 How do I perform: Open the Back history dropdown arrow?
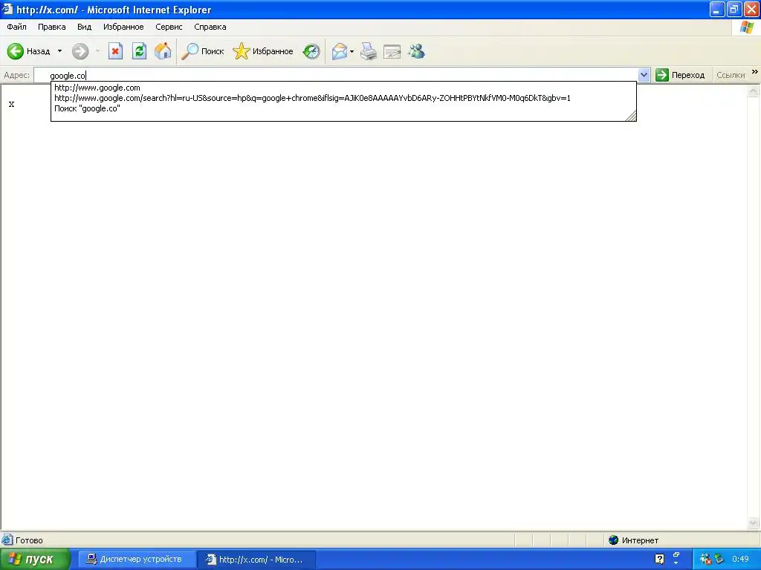59,51
